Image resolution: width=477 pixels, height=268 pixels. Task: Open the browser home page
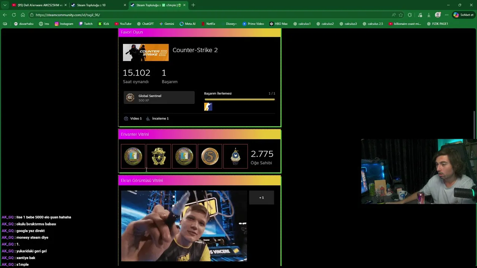[x=23, y=15]
